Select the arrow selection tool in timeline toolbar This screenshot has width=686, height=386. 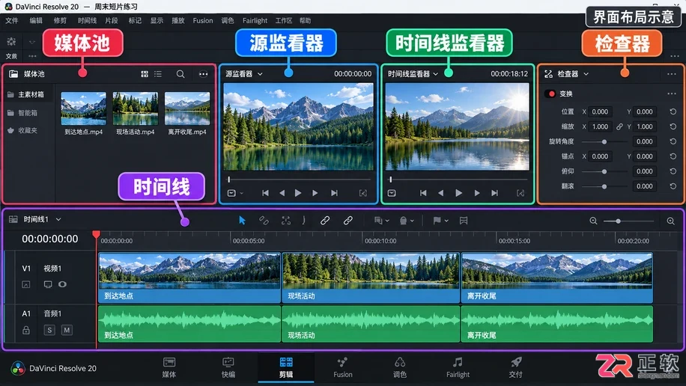point(242,221)
